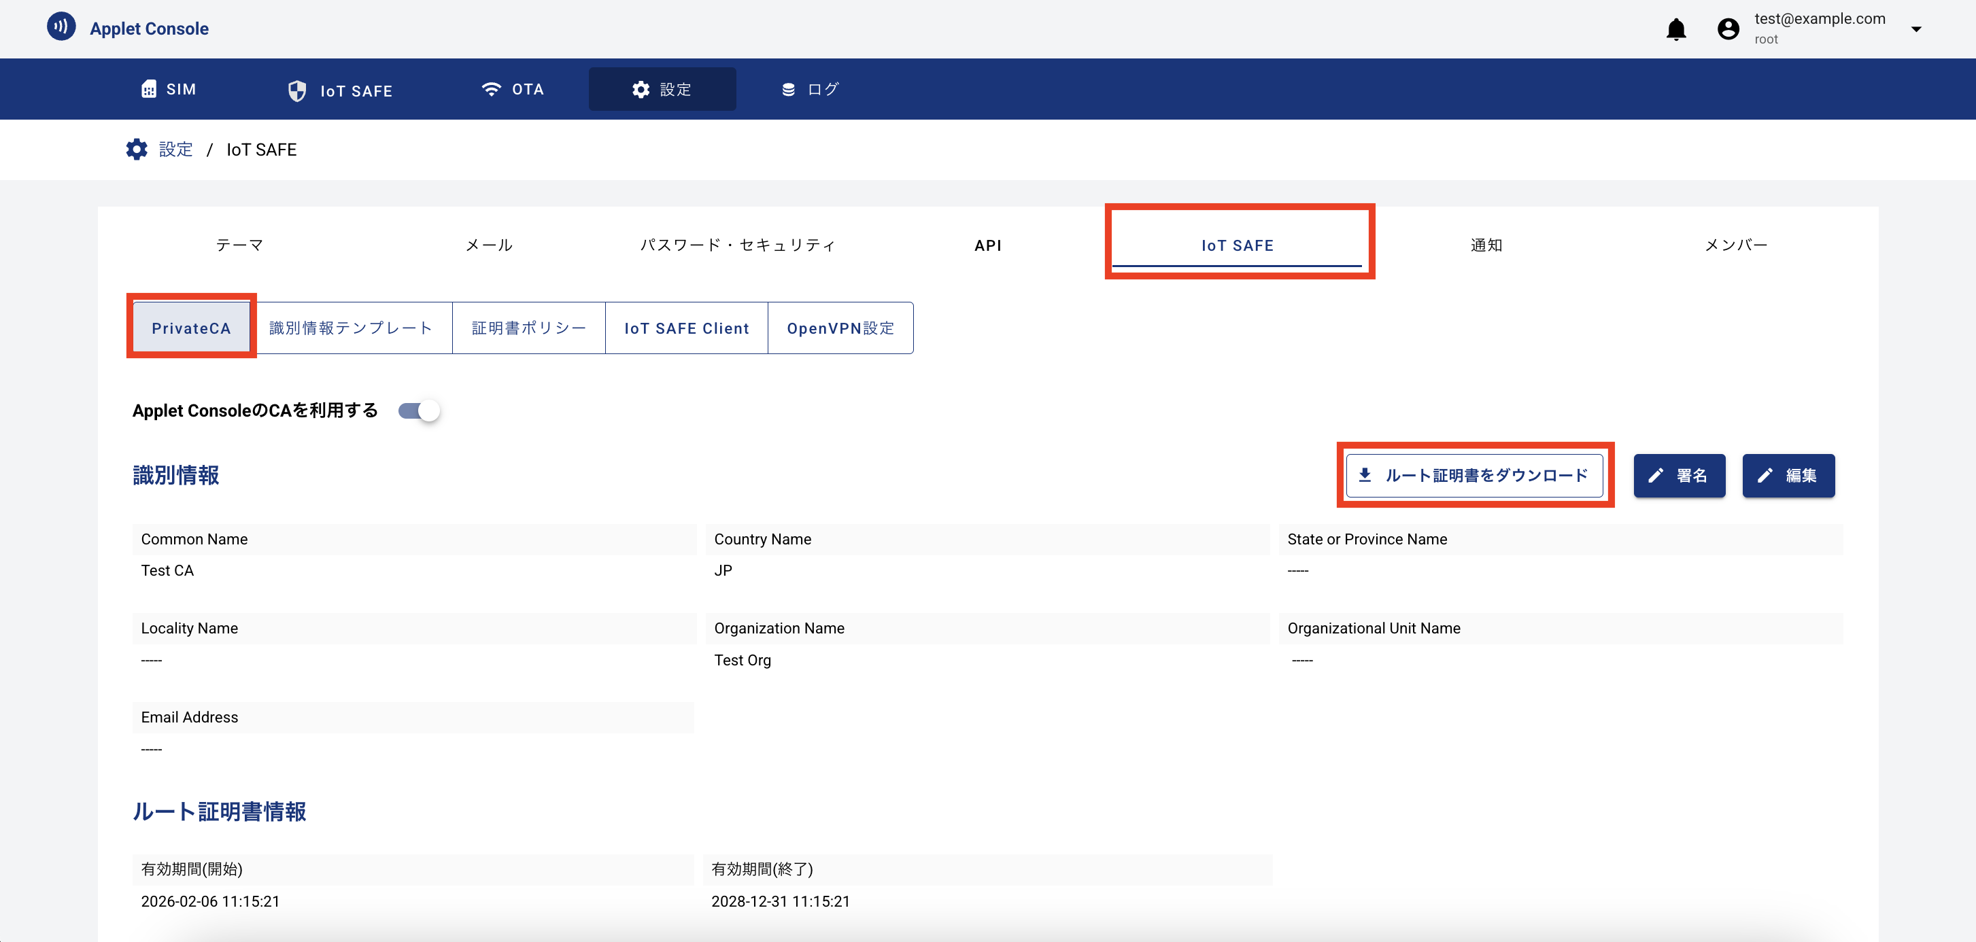Open SIM section with card icon
The image size is (1976, 942).
coord(169,89)
